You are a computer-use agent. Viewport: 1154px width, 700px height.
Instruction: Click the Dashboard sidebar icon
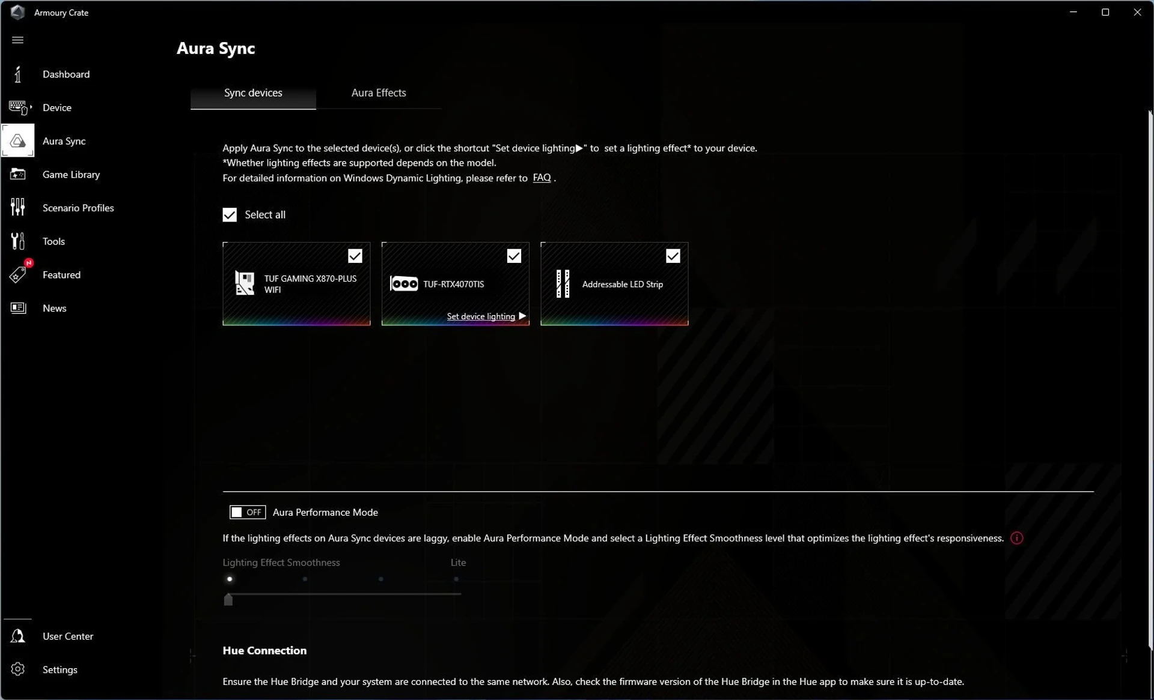coord(17,74)
